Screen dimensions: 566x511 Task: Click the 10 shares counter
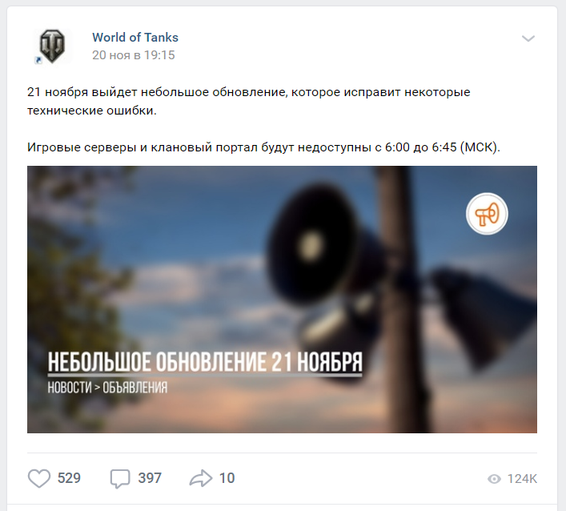click(x=227, y=478)
